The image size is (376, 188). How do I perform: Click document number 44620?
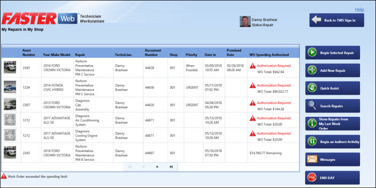coord(150,105)
